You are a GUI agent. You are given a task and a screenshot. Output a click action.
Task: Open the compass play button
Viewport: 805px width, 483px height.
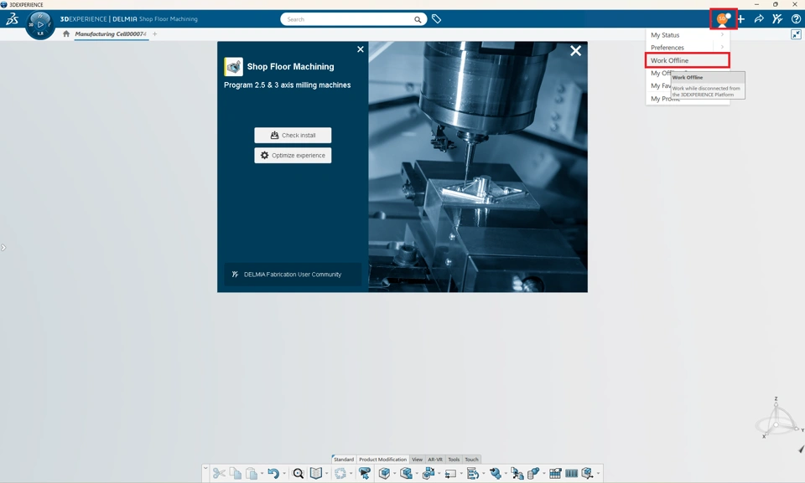40,24
